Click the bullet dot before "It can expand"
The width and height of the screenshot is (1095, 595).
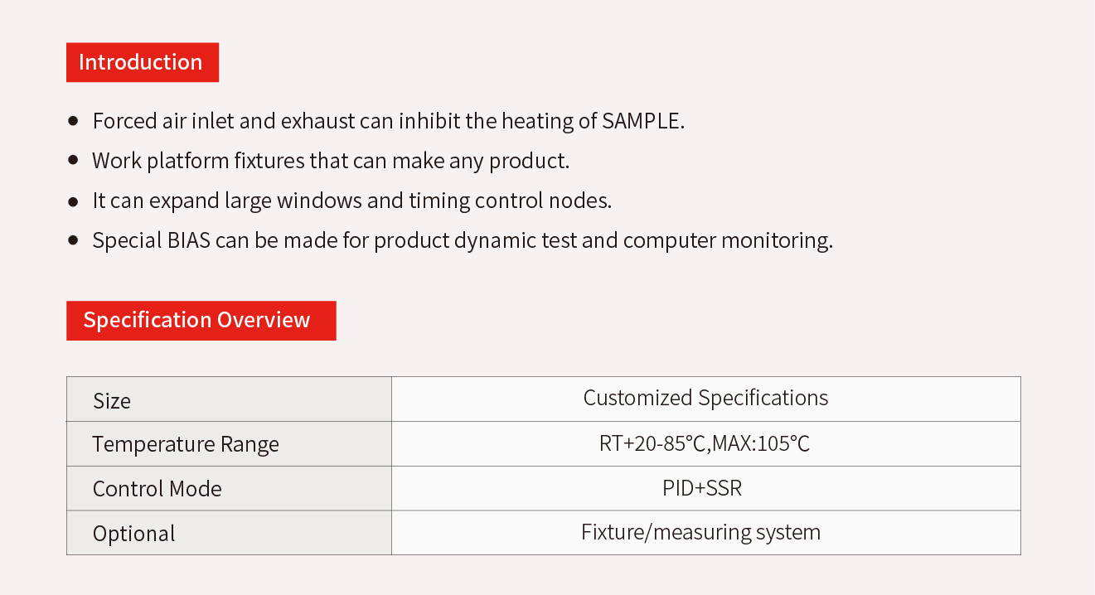[74, 201]
